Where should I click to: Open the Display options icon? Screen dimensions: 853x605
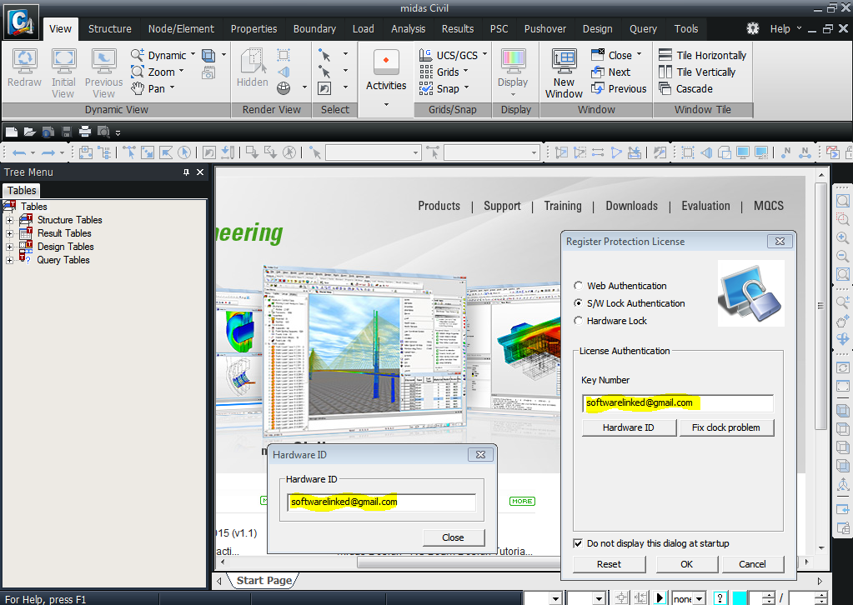click(513, 62)
